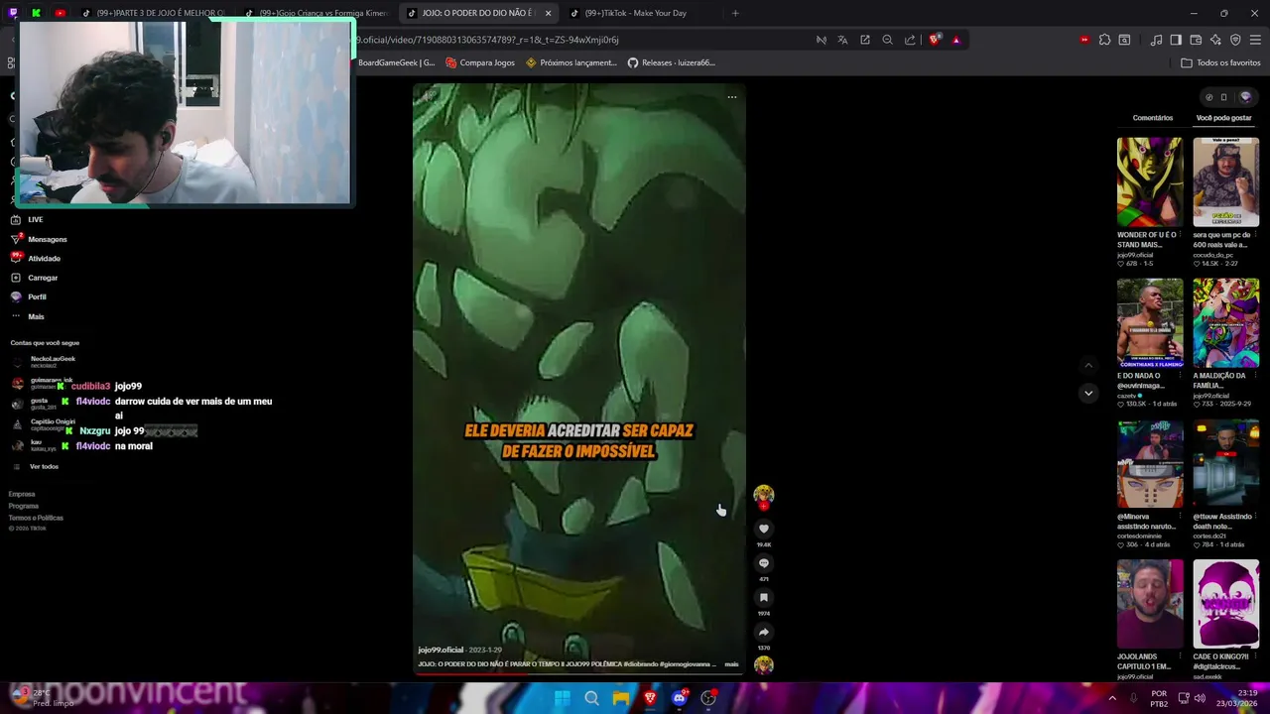Bookmark the video with the save icon
The width and height of the screenshot is (1270, 714).
coord(763,597)
